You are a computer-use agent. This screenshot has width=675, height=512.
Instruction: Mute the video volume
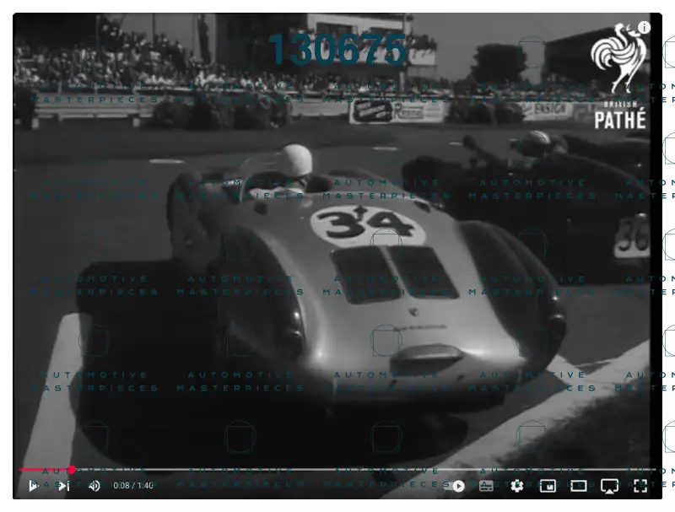[x=94, y=486]
